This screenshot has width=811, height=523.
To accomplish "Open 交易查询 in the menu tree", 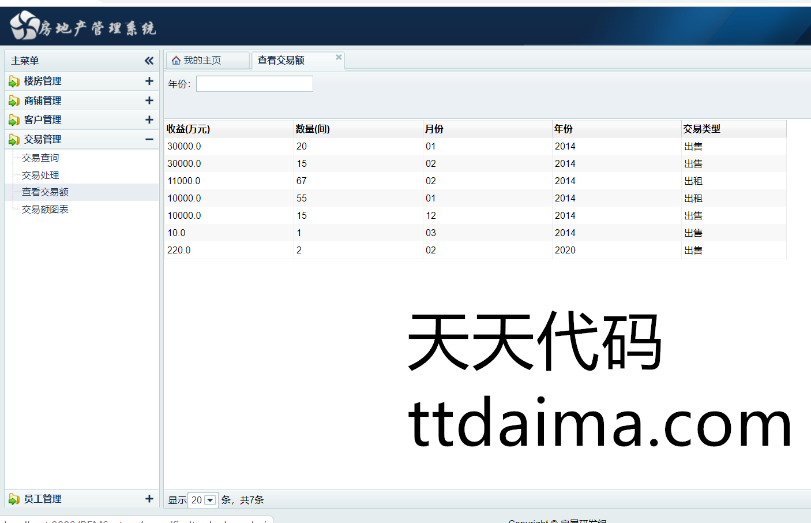I will click(x=40, y=158).
